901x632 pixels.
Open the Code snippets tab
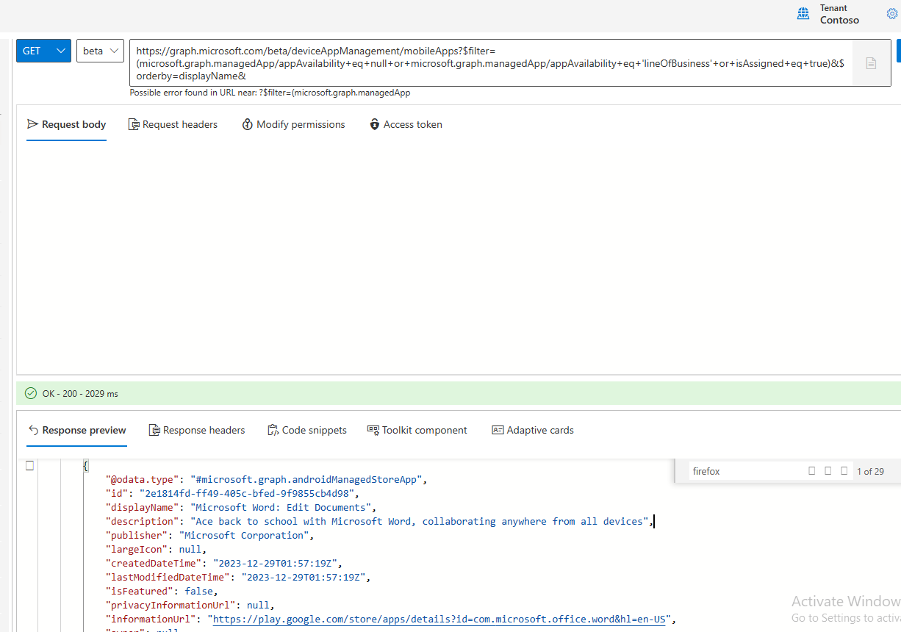tap(307, 430)
